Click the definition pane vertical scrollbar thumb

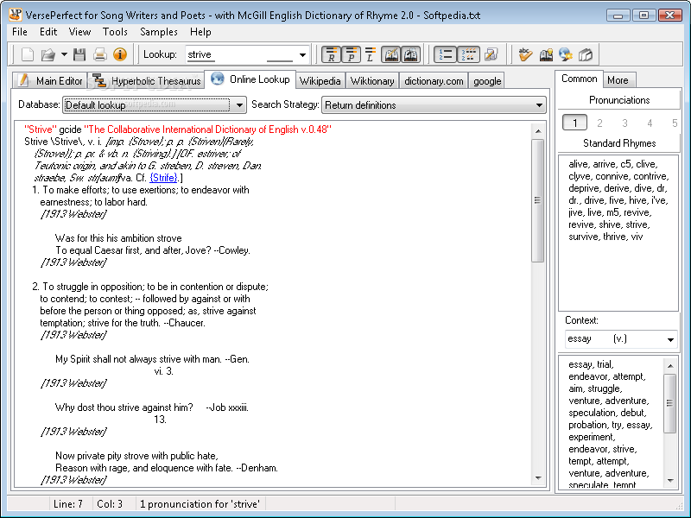537,200
